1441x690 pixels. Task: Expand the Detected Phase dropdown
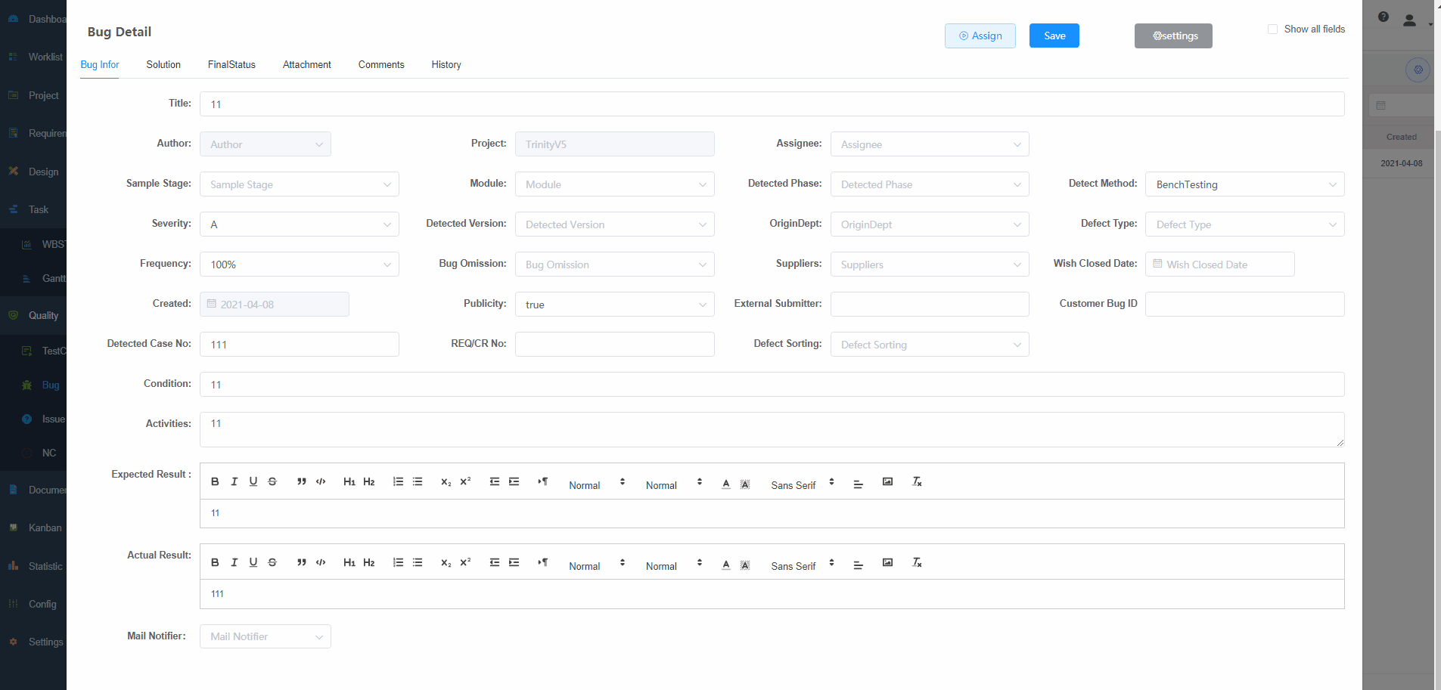[930, 184]
